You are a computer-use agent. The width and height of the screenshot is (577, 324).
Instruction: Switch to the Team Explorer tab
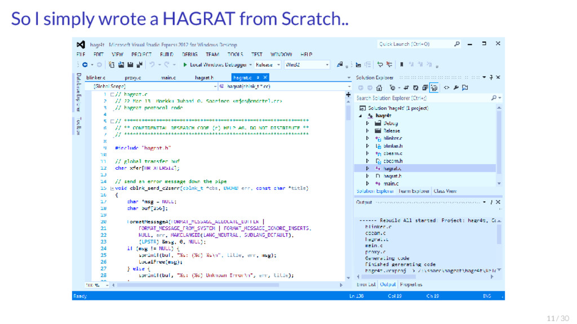click(414, 191)
